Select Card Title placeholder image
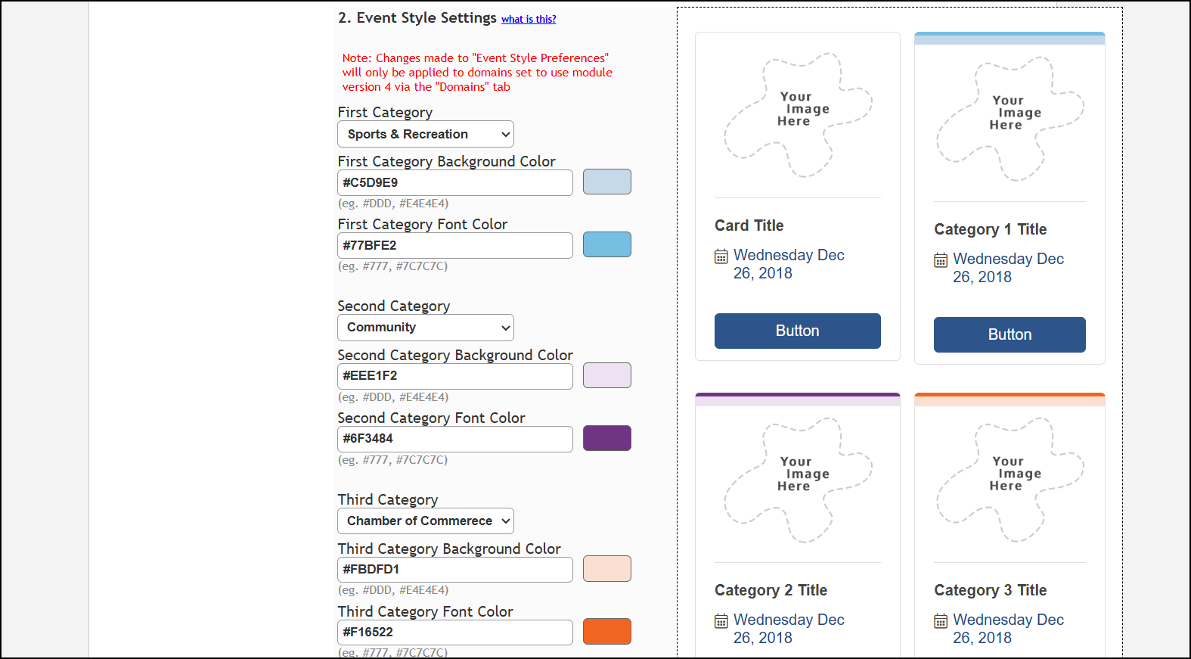This screenshot has height=659, width=1191. coord(798,115)
